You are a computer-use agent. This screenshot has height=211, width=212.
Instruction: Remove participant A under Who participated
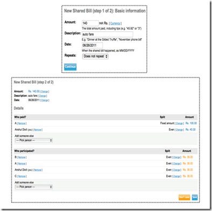(22, 164)
